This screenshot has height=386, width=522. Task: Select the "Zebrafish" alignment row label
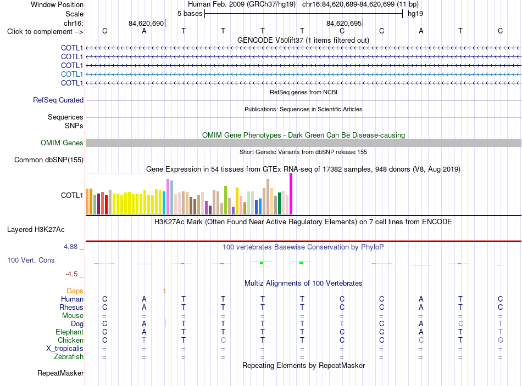69,357
